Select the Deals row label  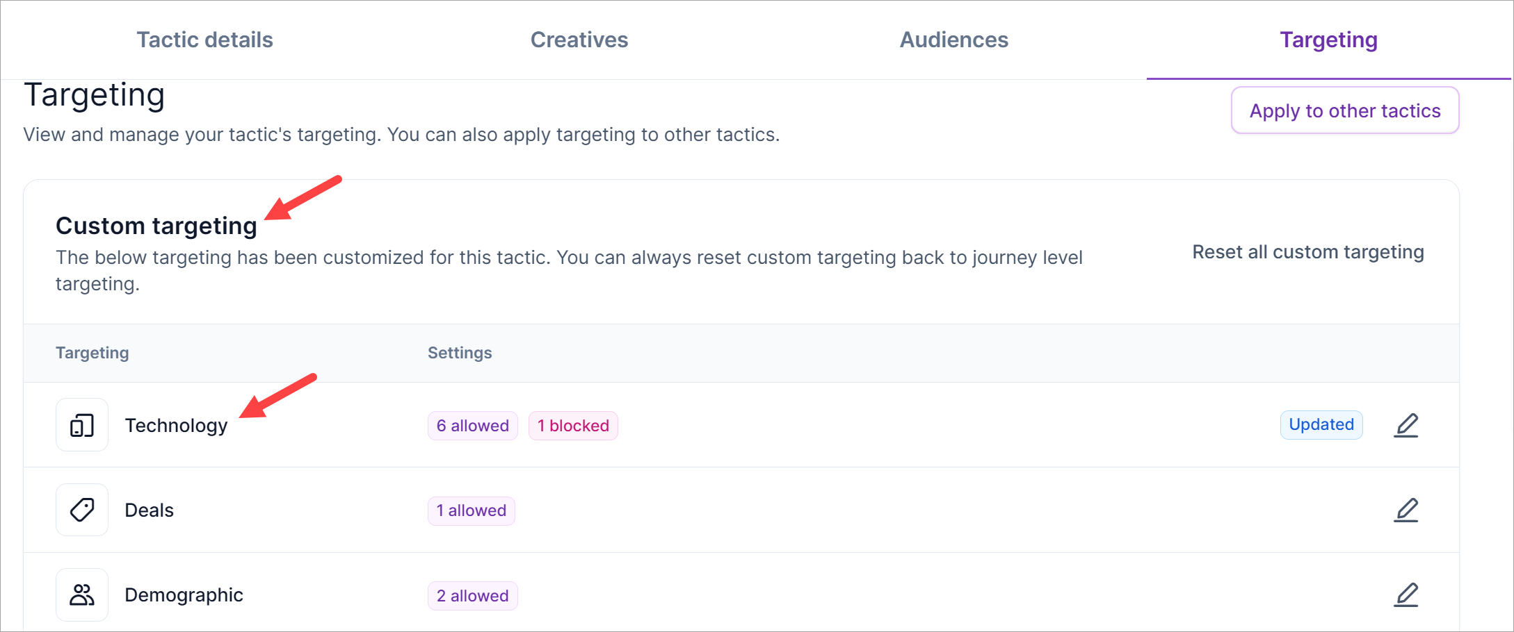(x=149, y=510)
